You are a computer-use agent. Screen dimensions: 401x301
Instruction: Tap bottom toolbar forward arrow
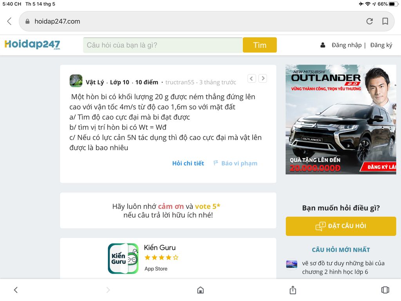pos(108,290)
